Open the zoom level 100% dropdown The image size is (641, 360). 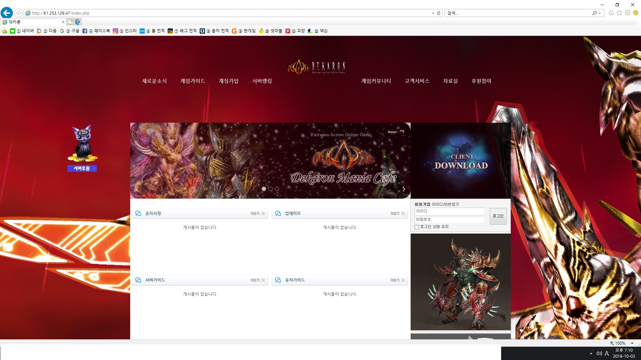[632, 343]
